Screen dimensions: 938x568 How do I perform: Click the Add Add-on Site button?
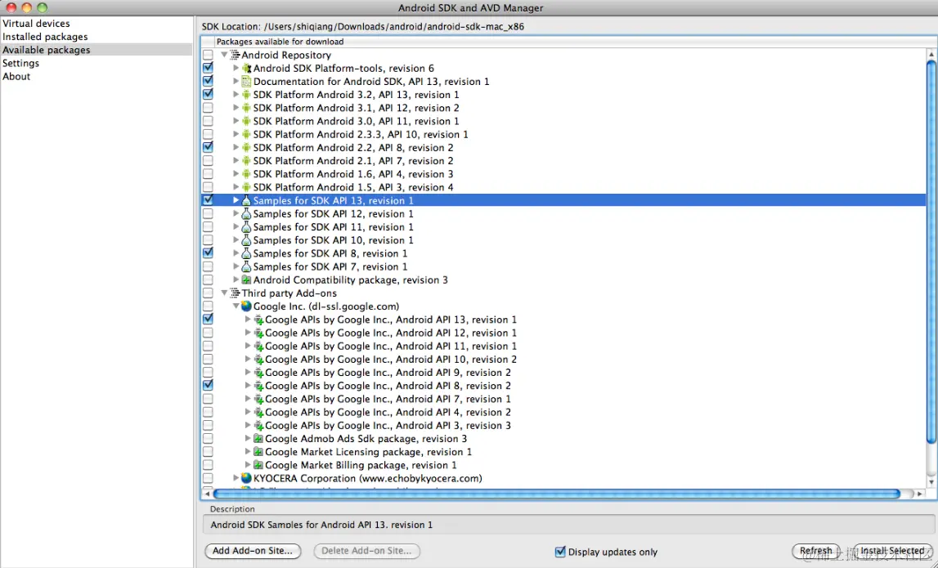pos(253,552)
